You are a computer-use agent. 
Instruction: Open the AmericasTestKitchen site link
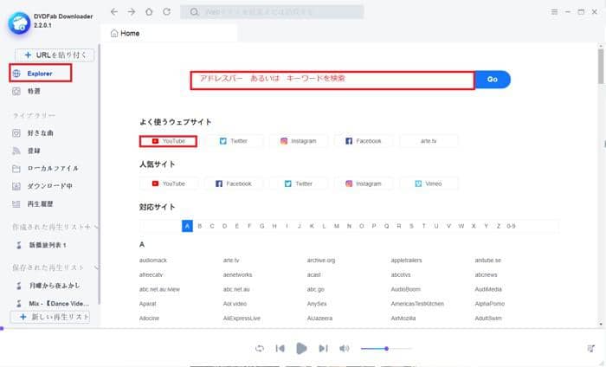point(417,304)
